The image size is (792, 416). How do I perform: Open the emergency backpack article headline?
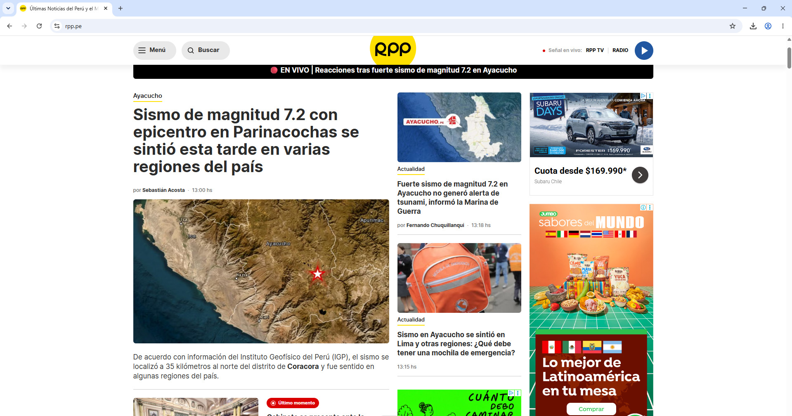(456, 344)
